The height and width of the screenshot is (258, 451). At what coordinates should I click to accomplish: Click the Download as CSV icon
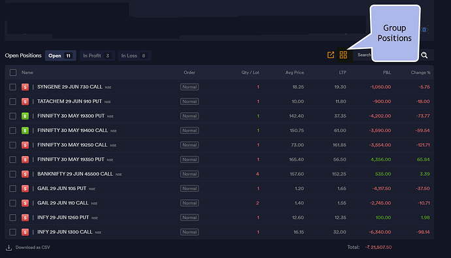pyautogui.click(x=9, y=248)
